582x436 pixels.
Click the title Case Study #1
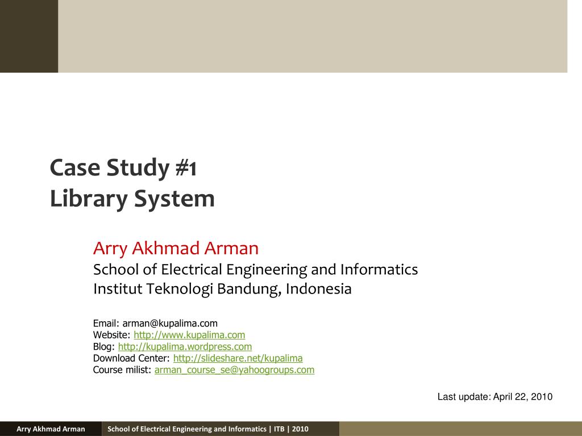(x=123, y=167)
